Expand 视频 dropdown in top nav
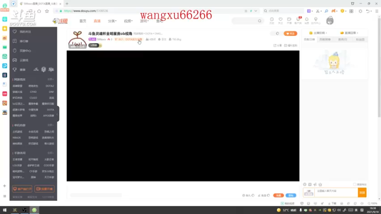The image size is (381, 214). 128,21
